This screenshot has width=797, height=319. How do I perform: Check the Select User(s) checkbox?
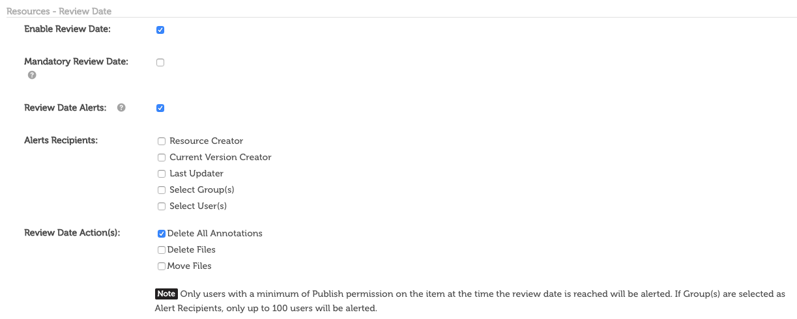(162, 206)
